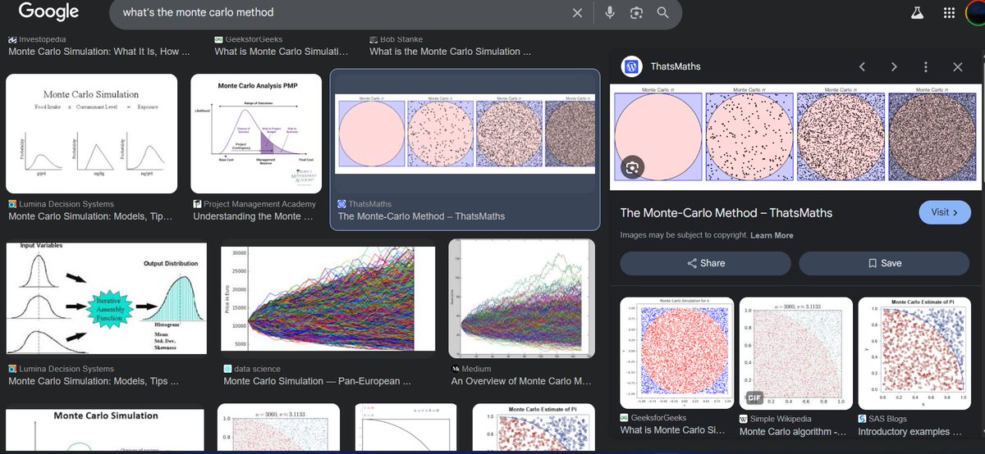Viewport: 985px width, 454px height.
Task: Click the magnifier search icon
Action: pyautogui.click(x=663, y=13)
